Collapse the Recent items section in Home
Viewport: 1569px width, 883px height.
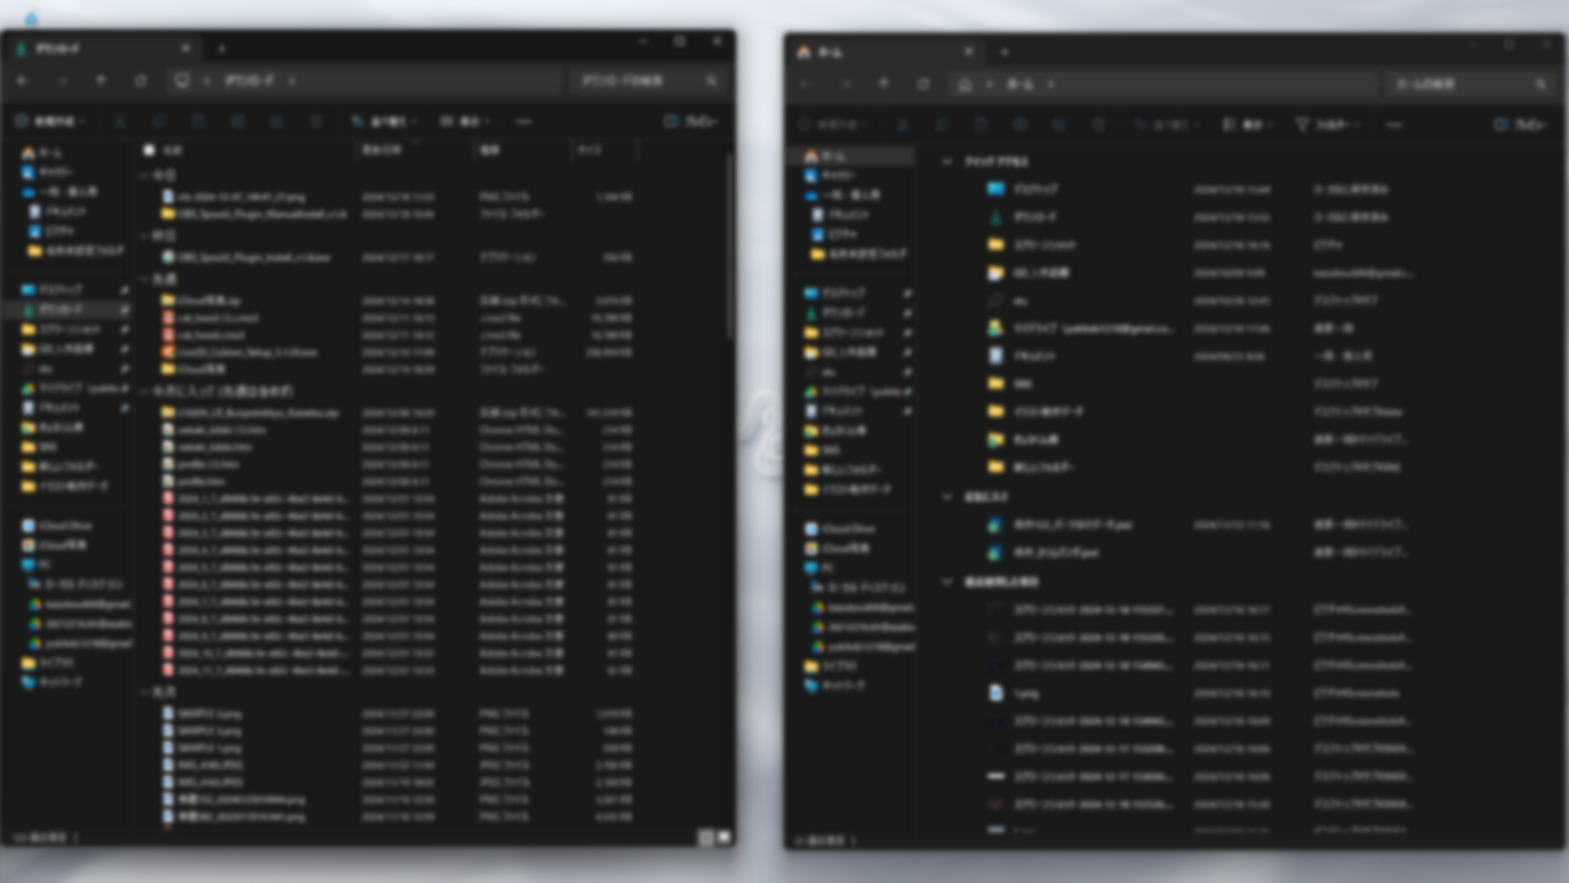pos(947,581)
